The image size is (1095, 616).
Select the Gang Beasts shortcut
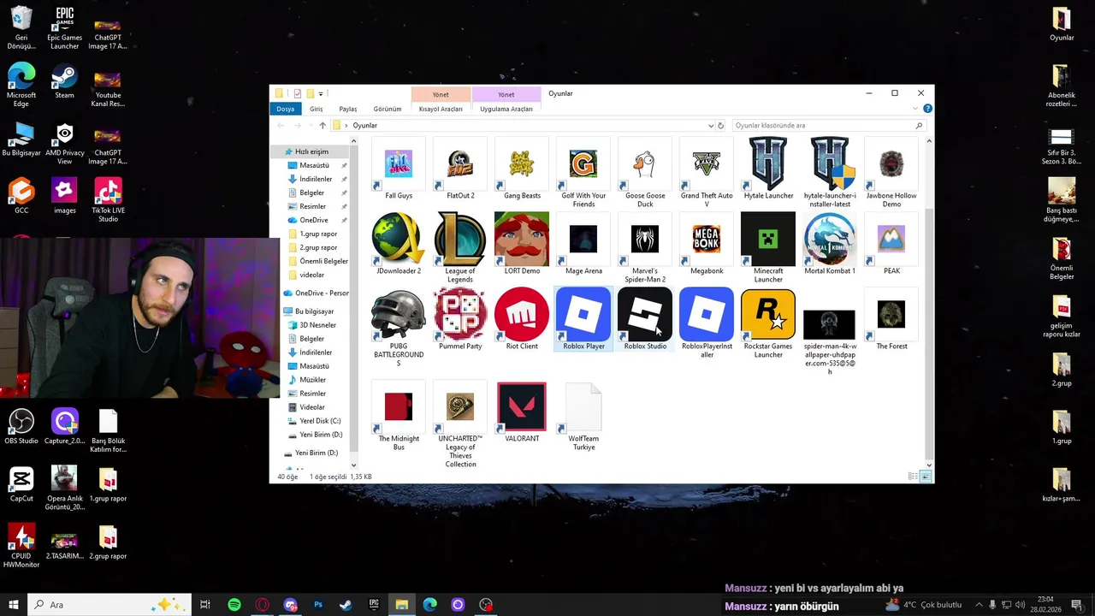[522, 164]
